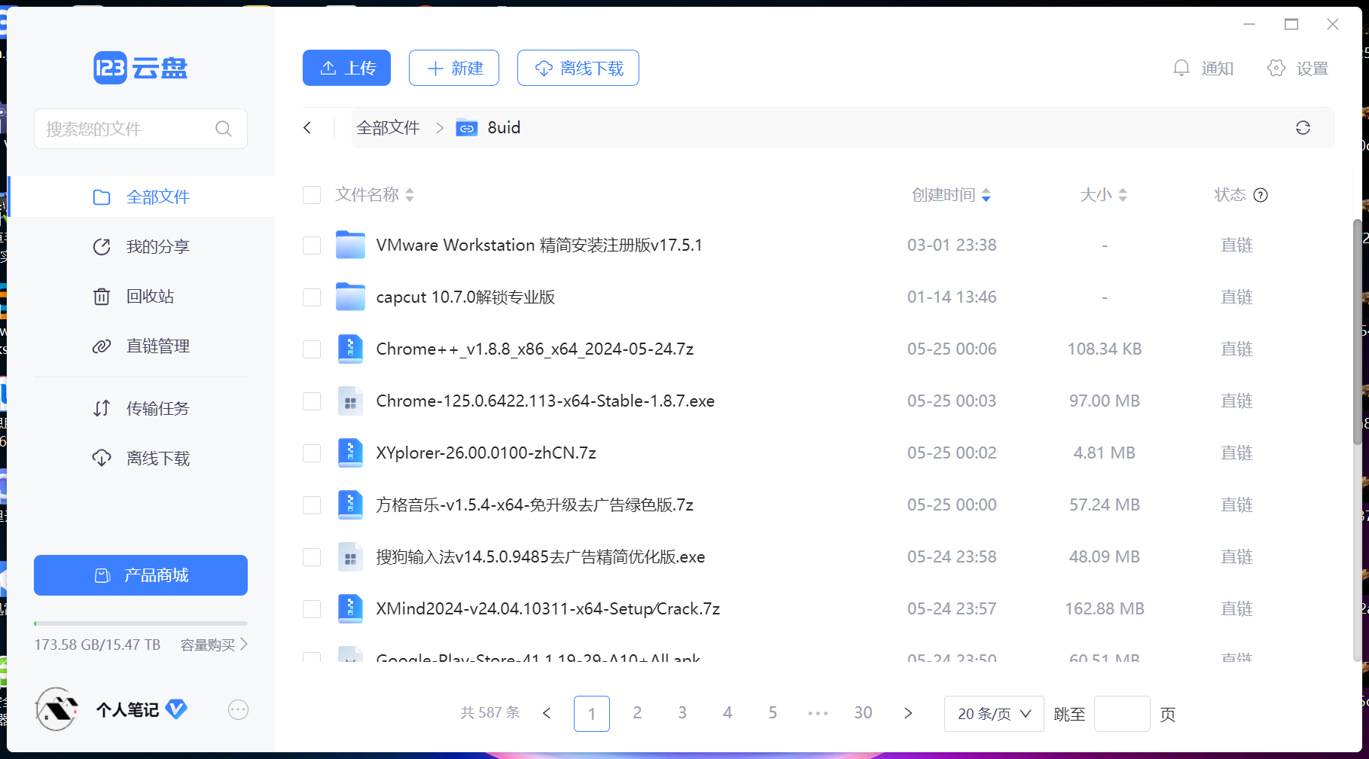Click the 跳至 page number input
Screen dimensions: 1369x759
(x=1122, y=714)
